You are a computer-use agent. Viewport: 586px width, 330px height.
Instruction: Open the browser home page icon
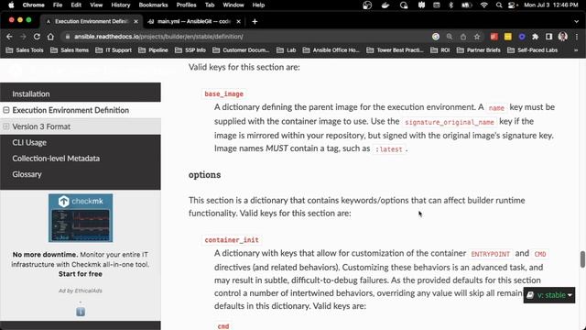50,37
